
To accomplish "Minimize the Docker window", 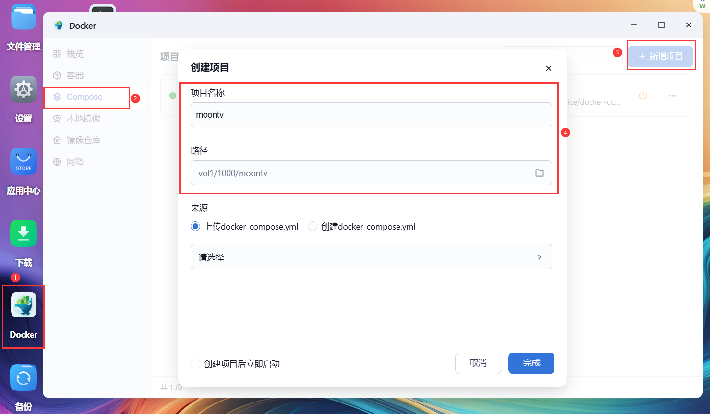I will (x=634, y=25).
